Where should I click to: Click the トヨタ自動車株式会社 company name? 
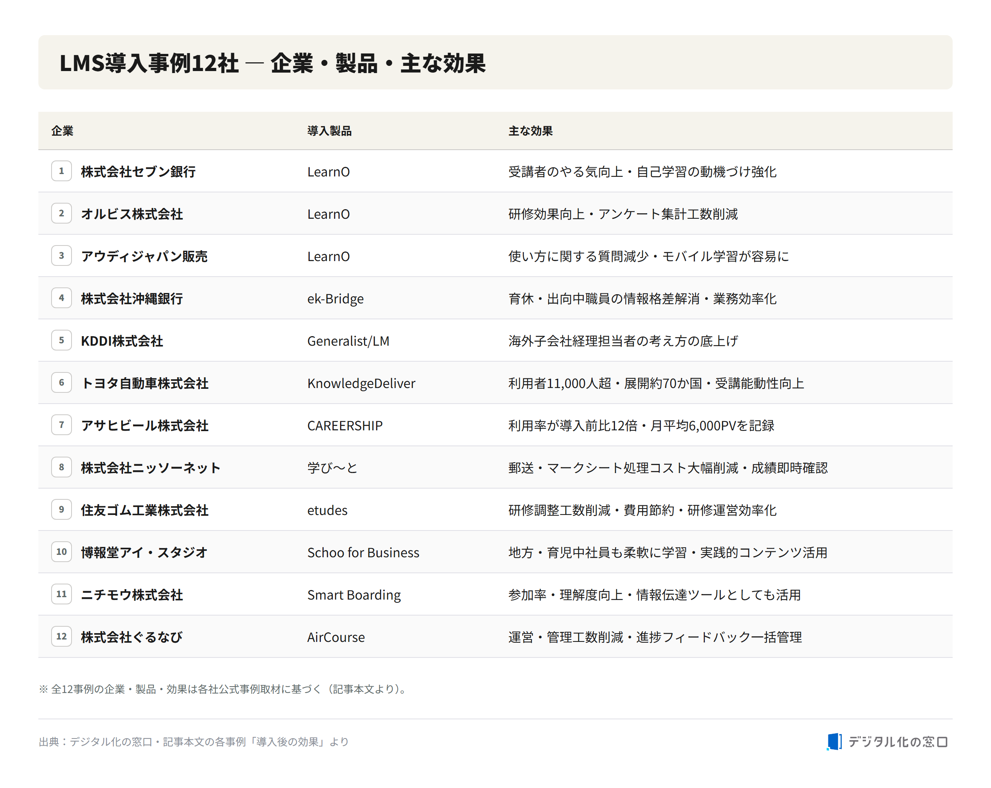[145, 383]
